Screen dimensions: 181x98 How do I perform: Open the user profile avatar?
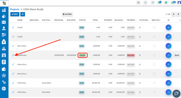point(179,3)
